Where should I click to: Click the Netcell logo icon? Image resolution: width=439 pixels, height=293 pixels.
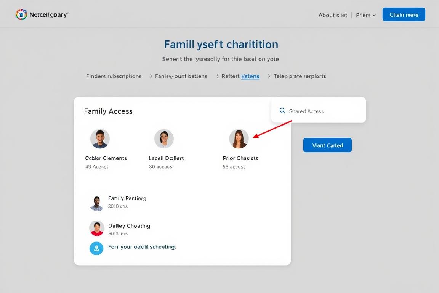[21, 14]
